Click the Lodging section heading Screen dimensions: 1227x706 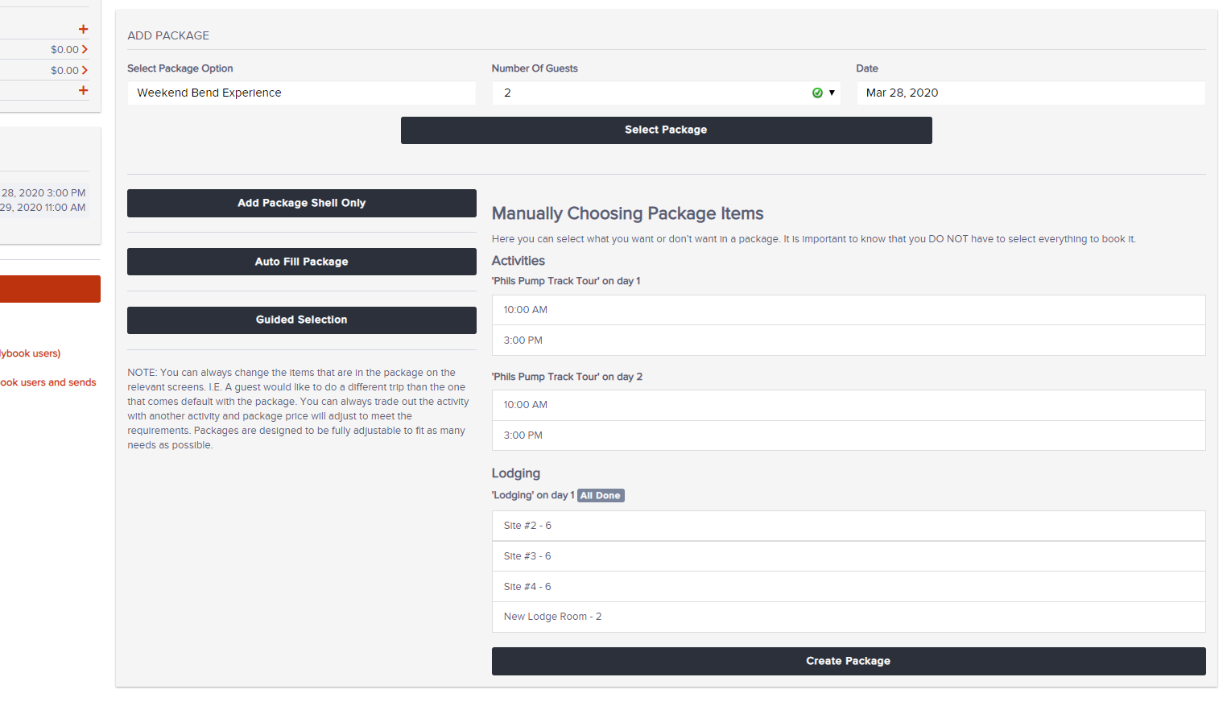coord(516,473)
